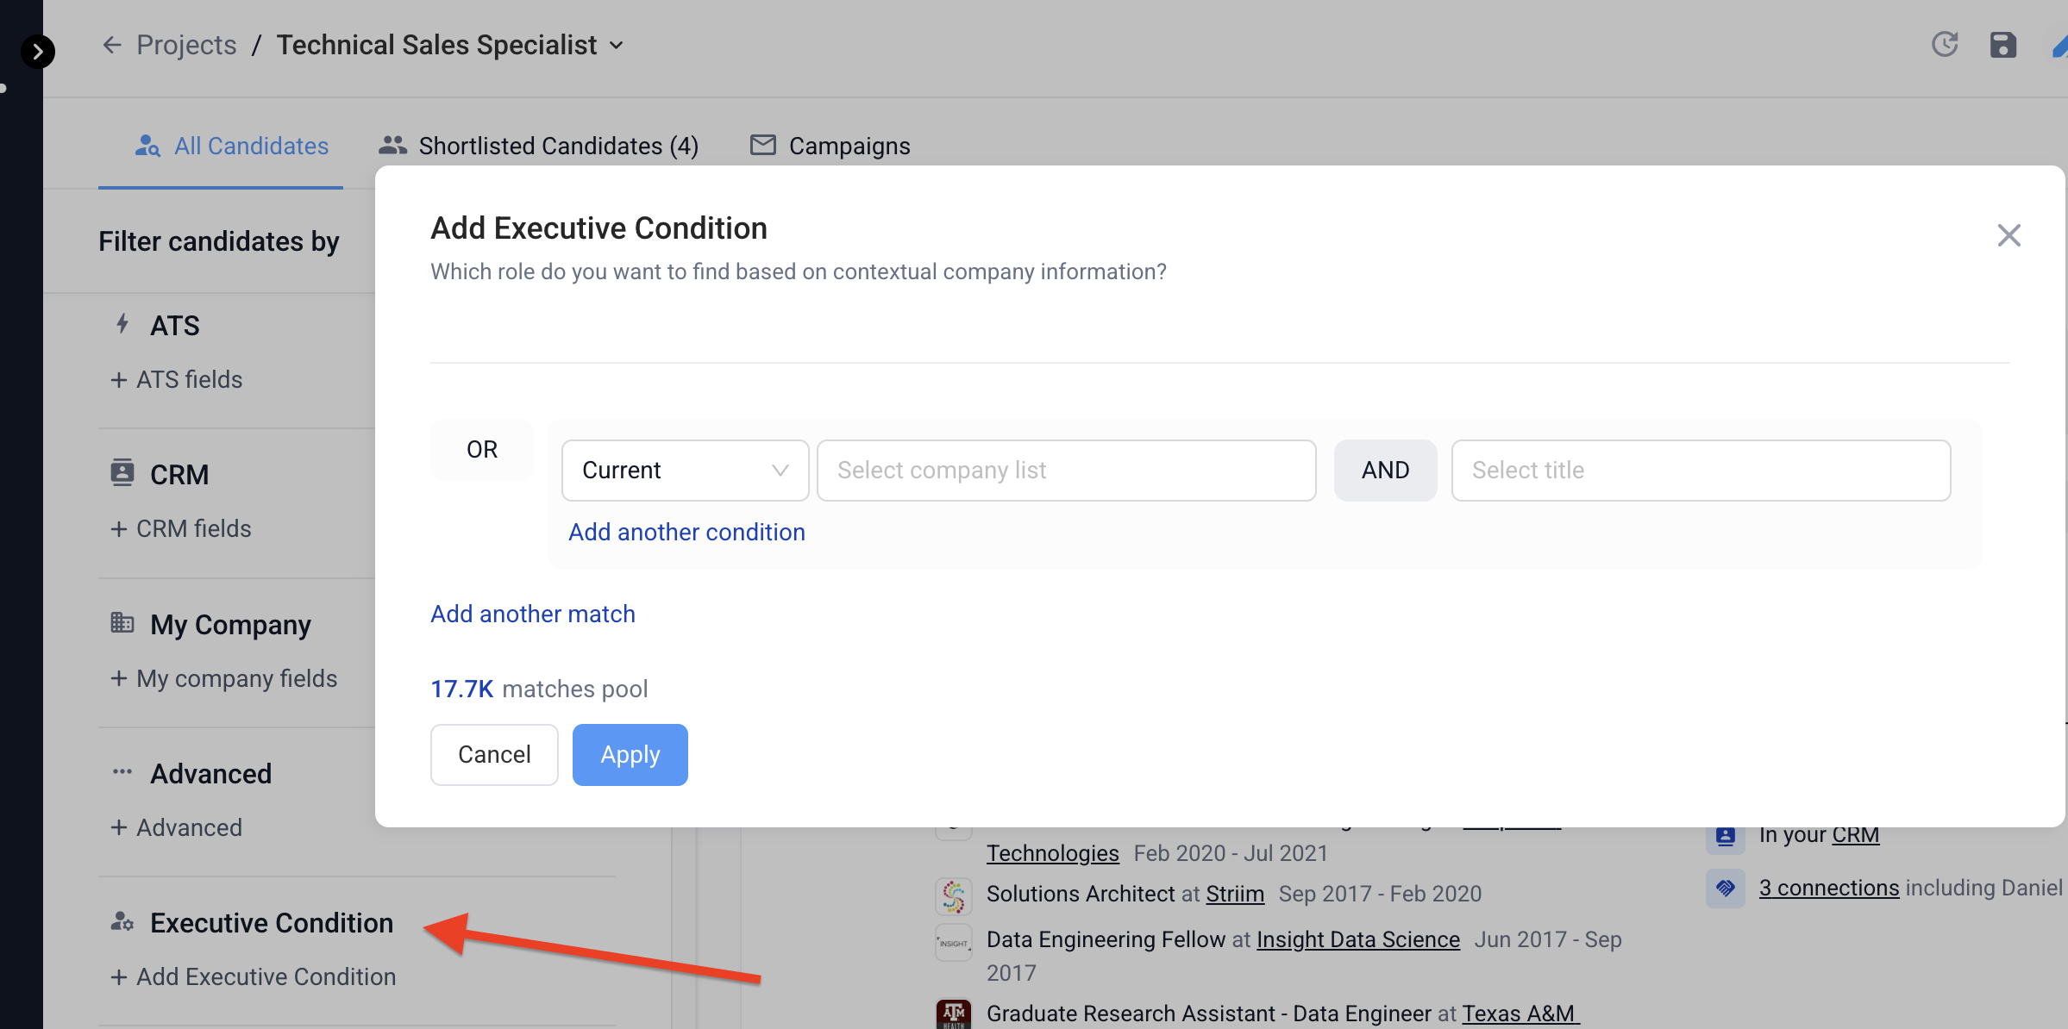The image size is (2068, 1029).
Task: Close the Add Executive Condition dialog
Action: pos(2008,235)
